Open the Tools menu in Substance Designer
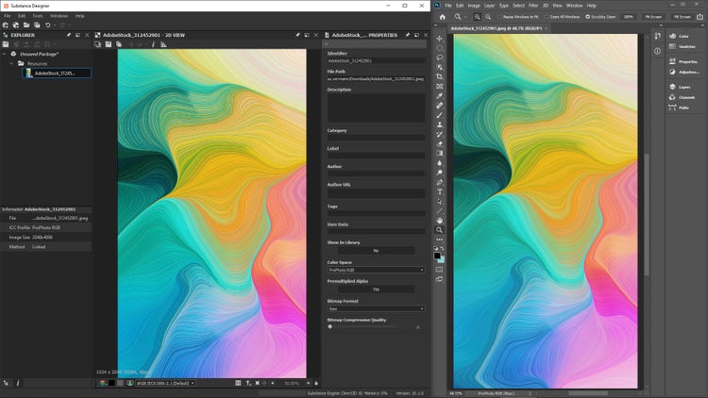708x398 pixels. click(37, 16)
